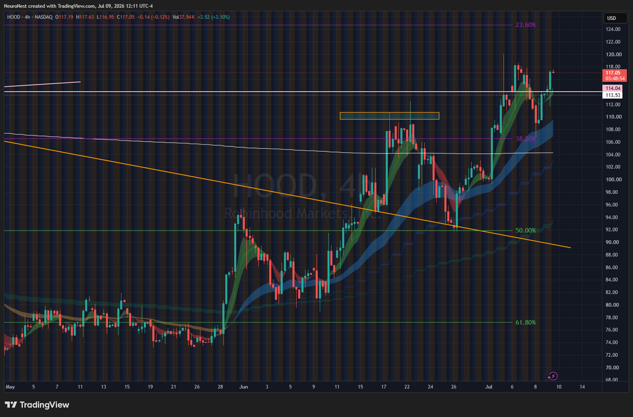The image size is (633, 417).
Task: Click the TradingView logo at the bottom
Action: 37,405
